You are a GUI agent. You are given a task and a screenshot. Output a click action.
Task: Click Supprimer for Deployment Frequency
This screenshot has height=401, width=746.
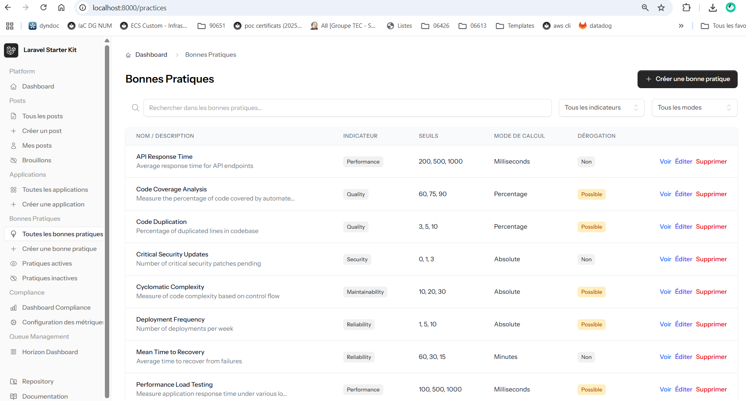coord(711,324)
